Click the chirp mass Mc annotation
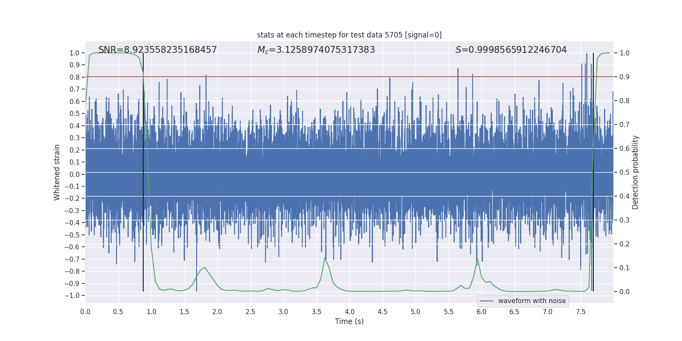Screen dimensions: 682x341 click(316, 50)
